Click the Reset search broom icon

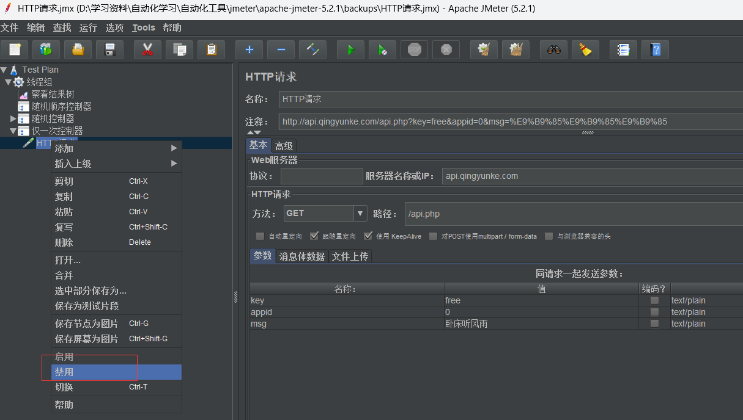[585, 49]
